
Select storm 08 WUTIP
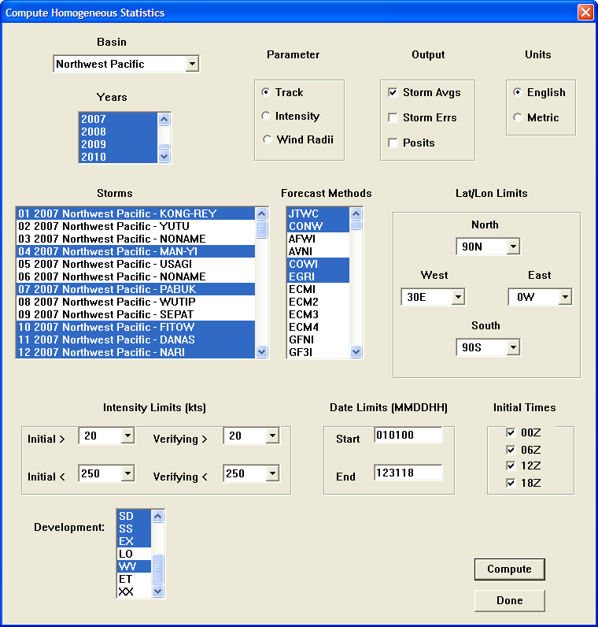[x=136, y=302]
